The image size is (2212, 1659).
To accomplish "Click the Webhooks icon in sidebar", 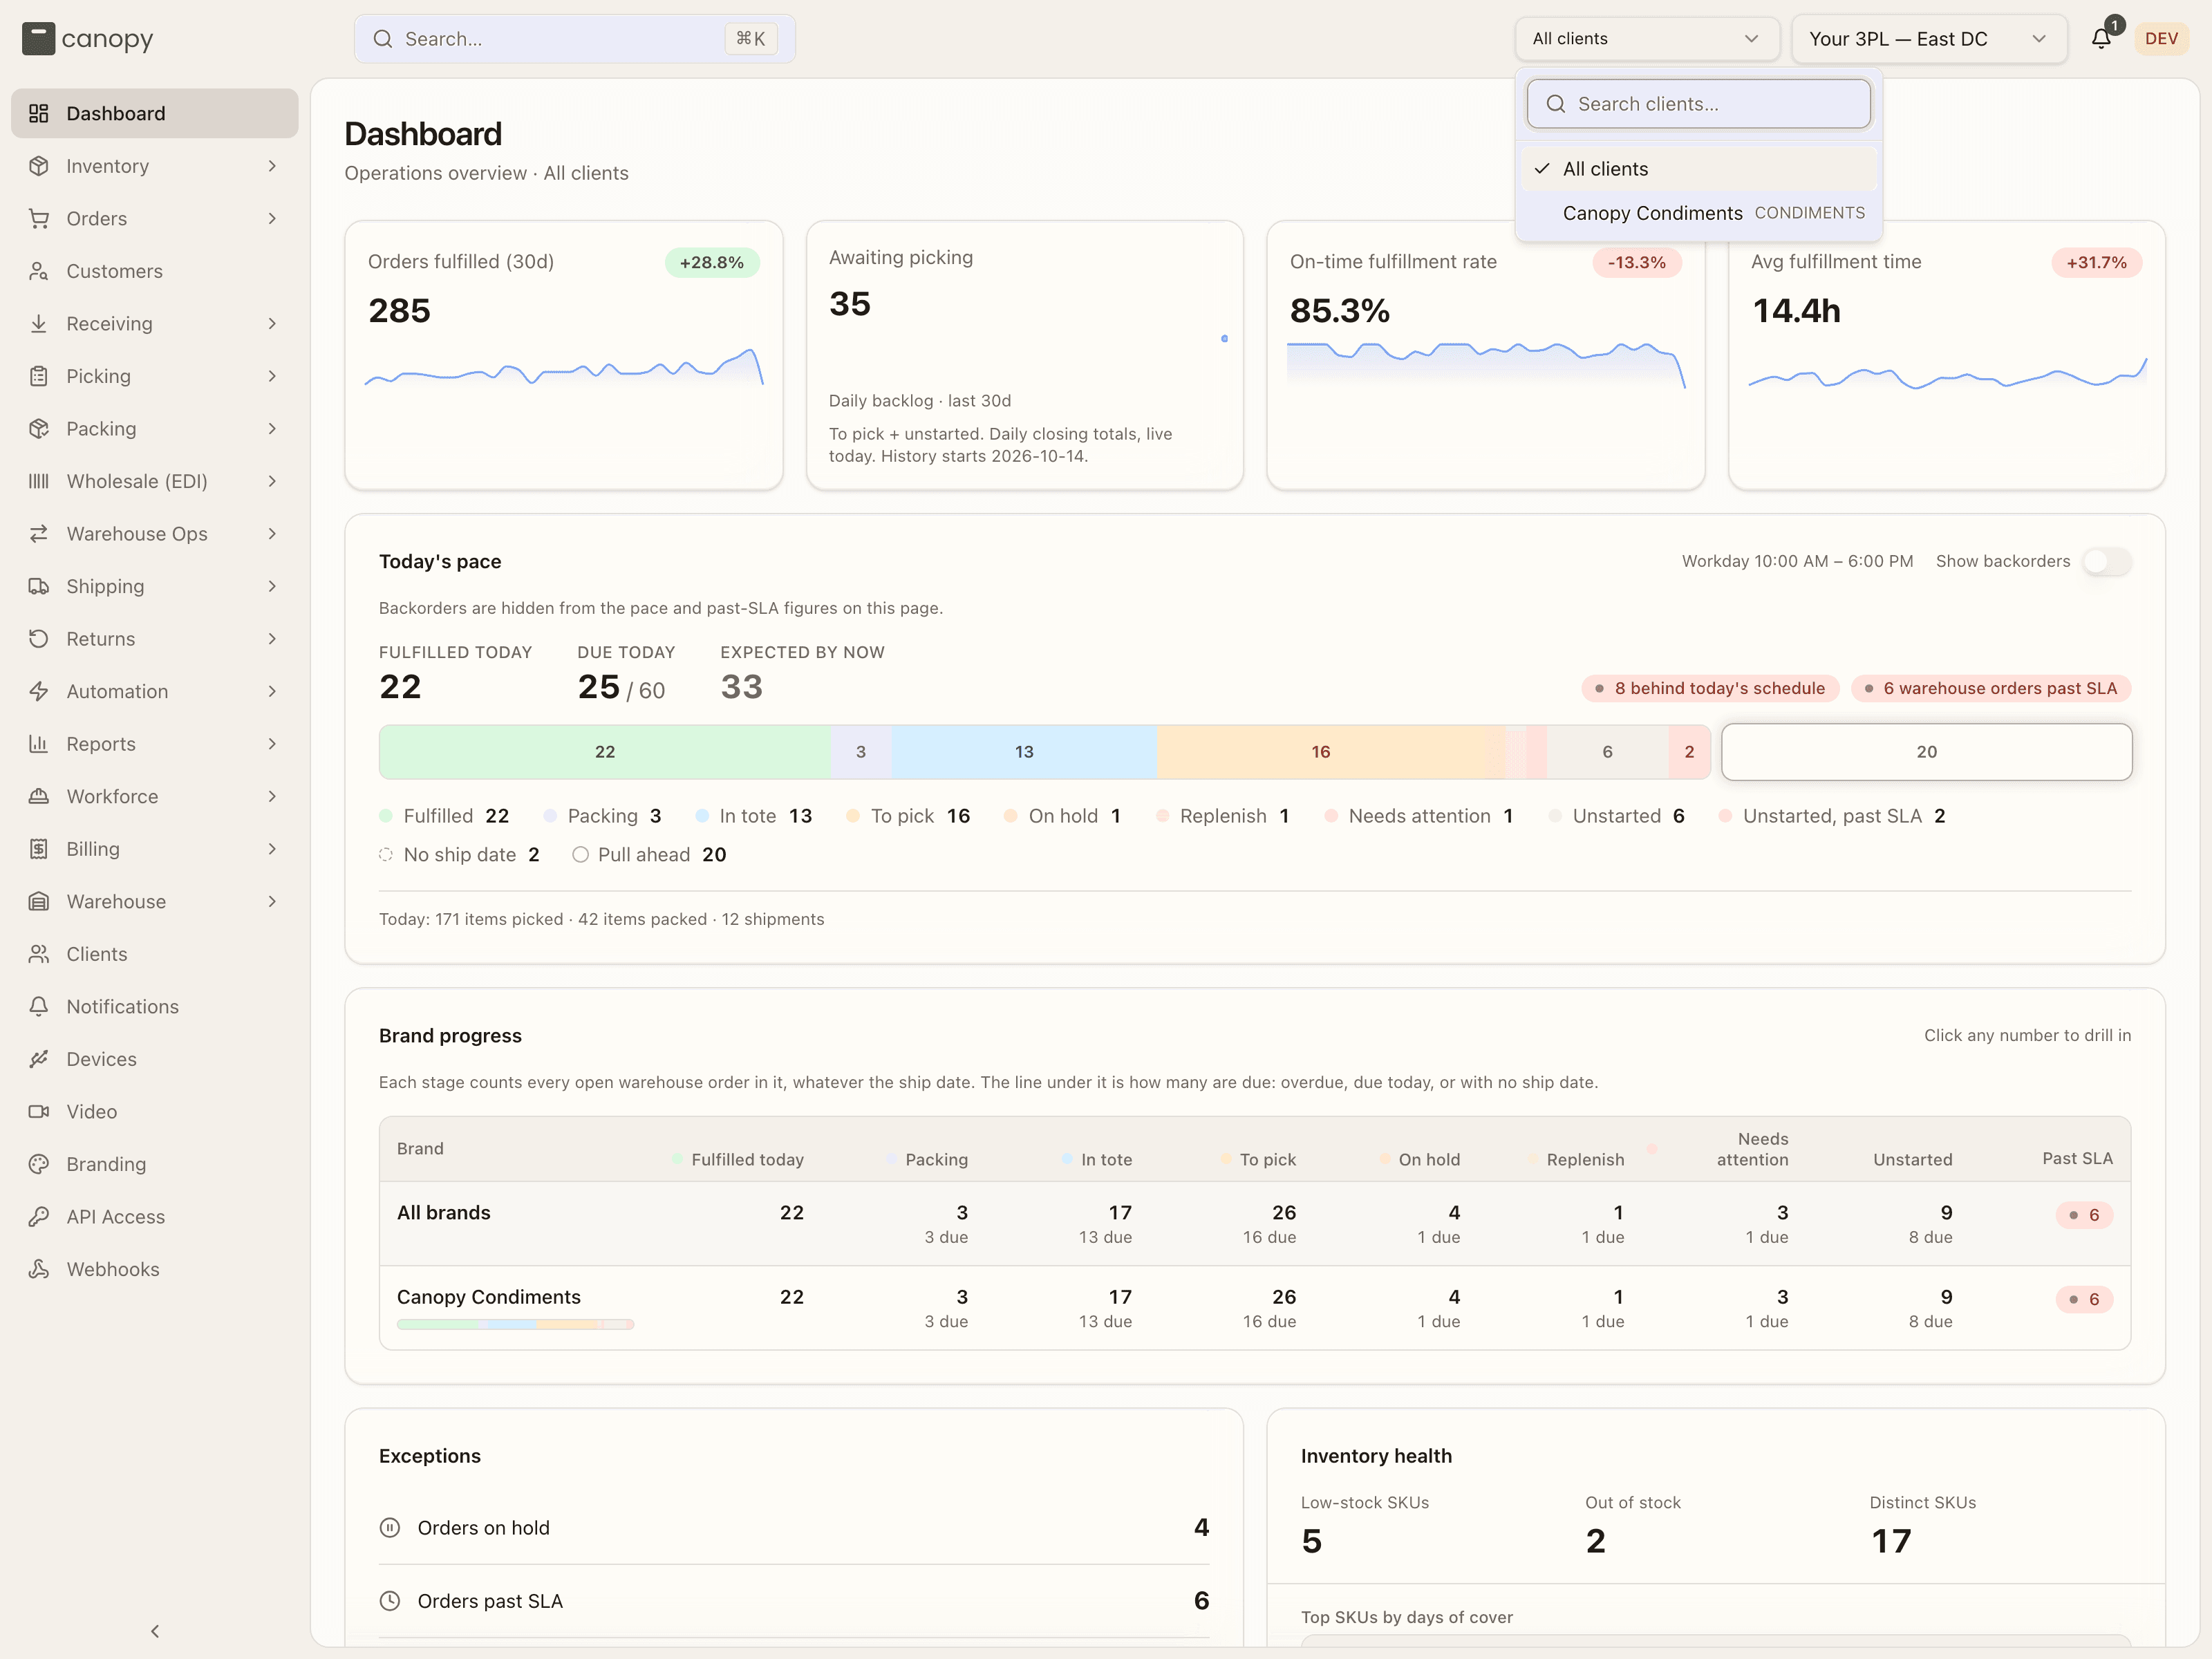I will pyautogui.click(x=39, y=1269).
